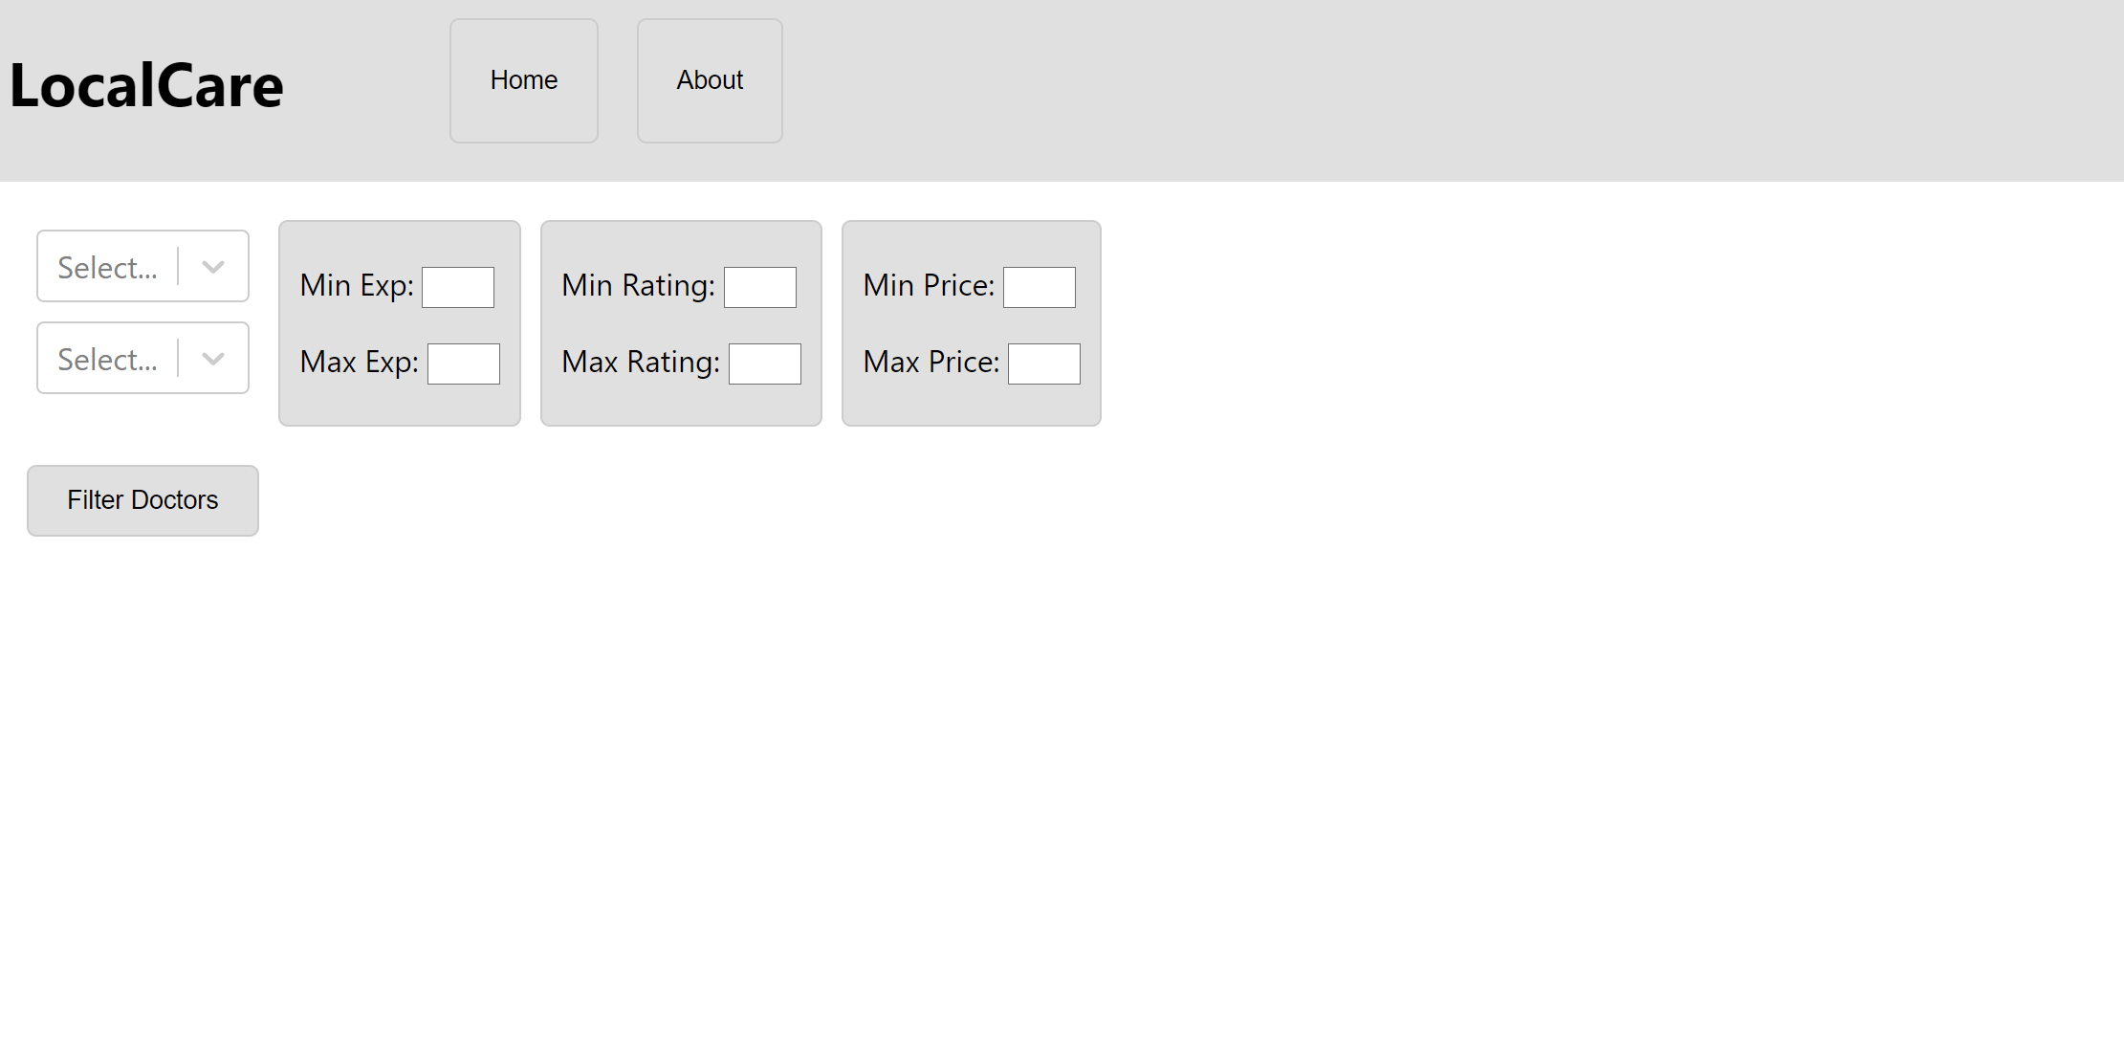The height and width of the screenshot is (1058, 2124).
Task: Focus the Min Price input box
Action: click(1040, 287)
